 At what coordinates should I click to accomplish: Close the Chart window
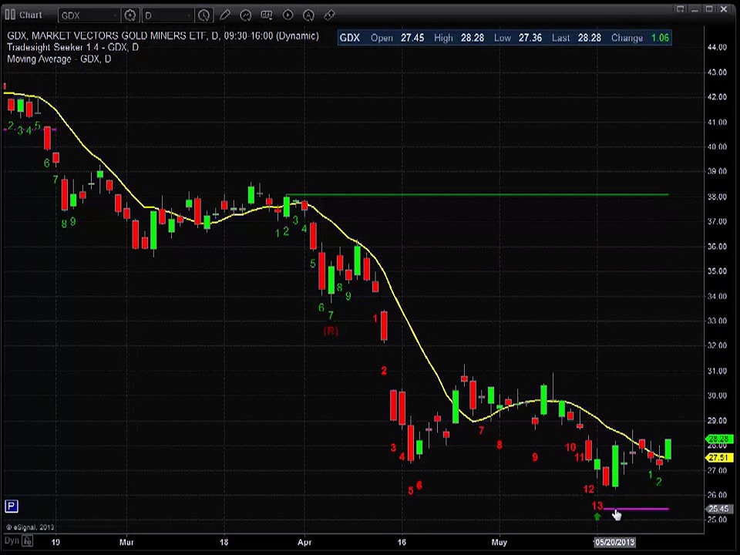tap(724, 9)
